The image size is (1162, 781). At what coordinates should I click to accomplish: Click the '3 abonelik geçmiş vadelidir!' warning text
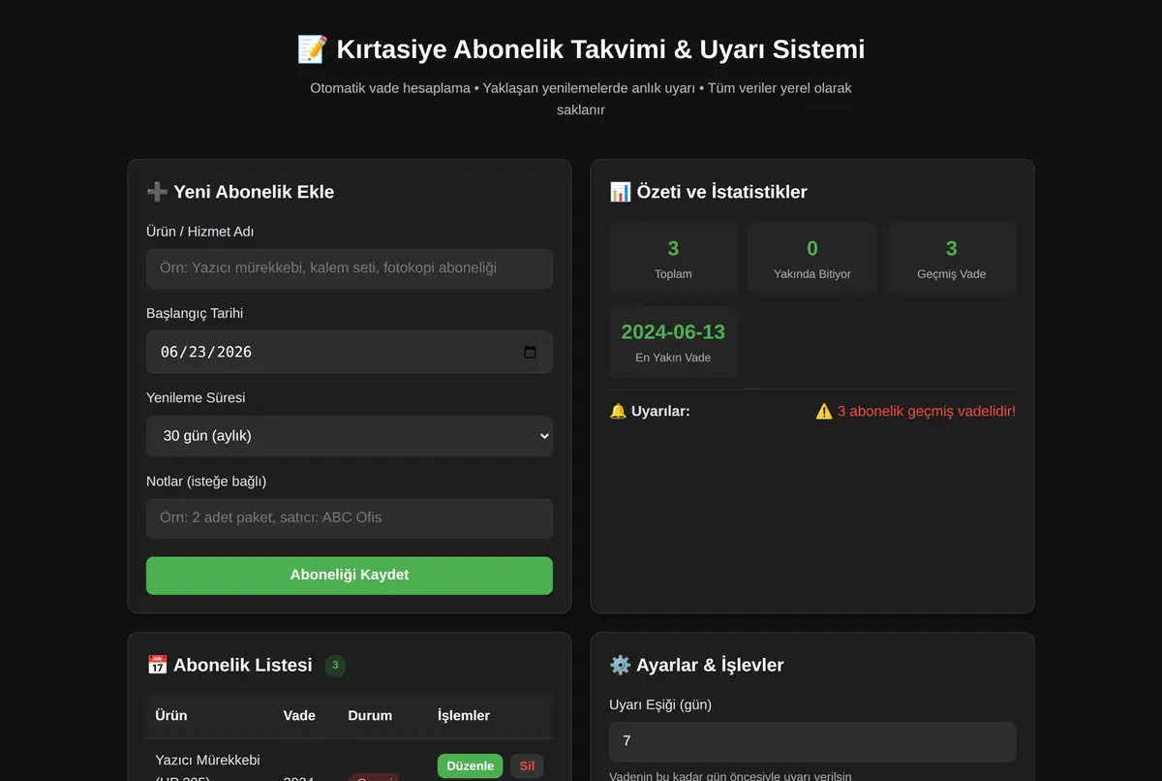927,411
